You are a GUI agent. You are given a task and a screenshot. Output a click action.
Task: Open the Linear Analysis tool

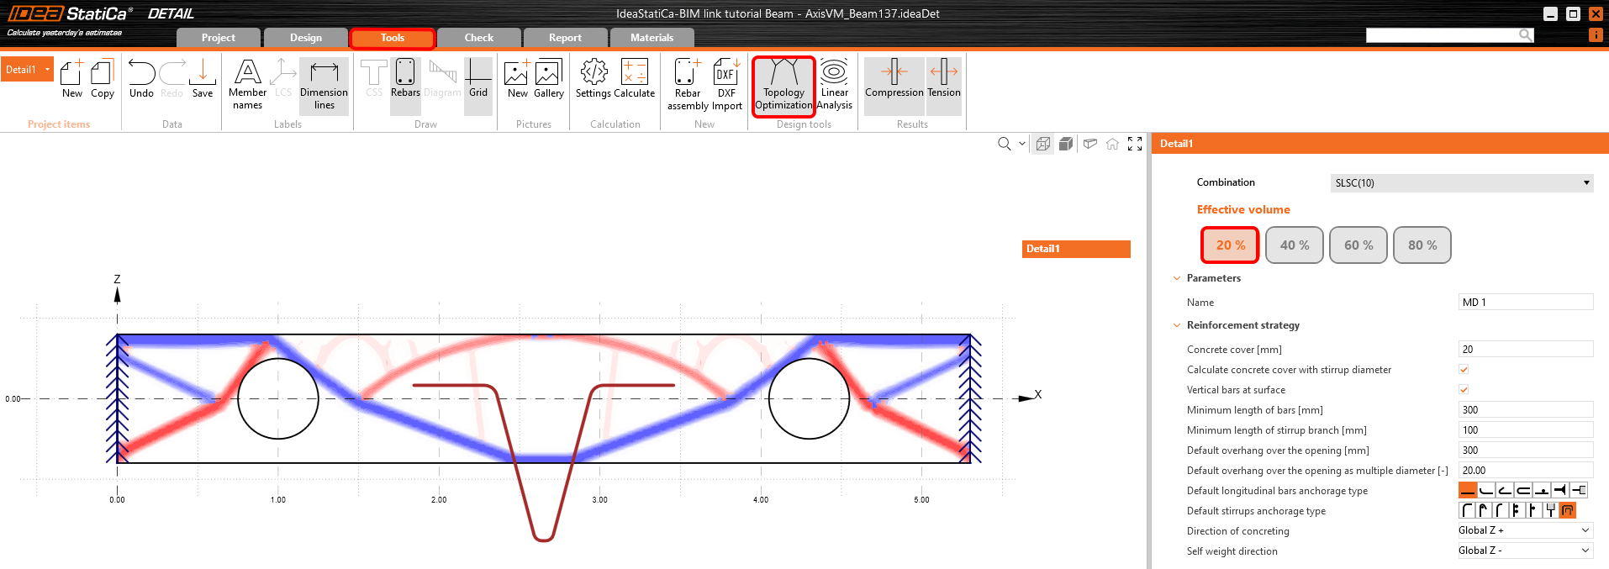click(x=834, y=85)
